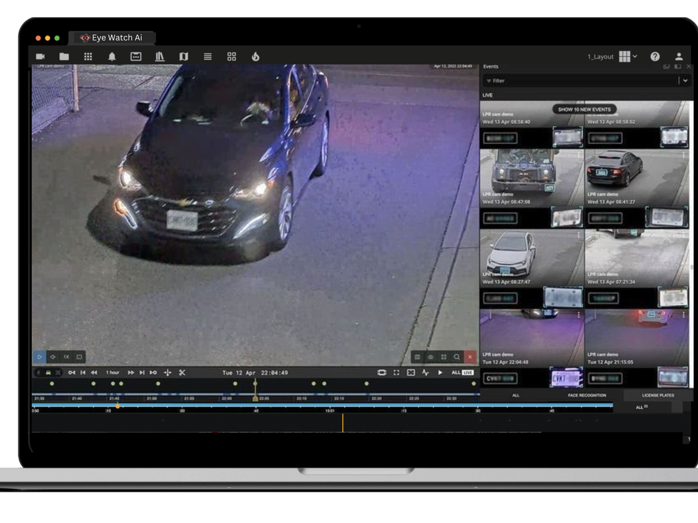Click the Tue 12 Apr 22:04:49 timestamp
Screen dimensions: 698x523
click(255, 373)
